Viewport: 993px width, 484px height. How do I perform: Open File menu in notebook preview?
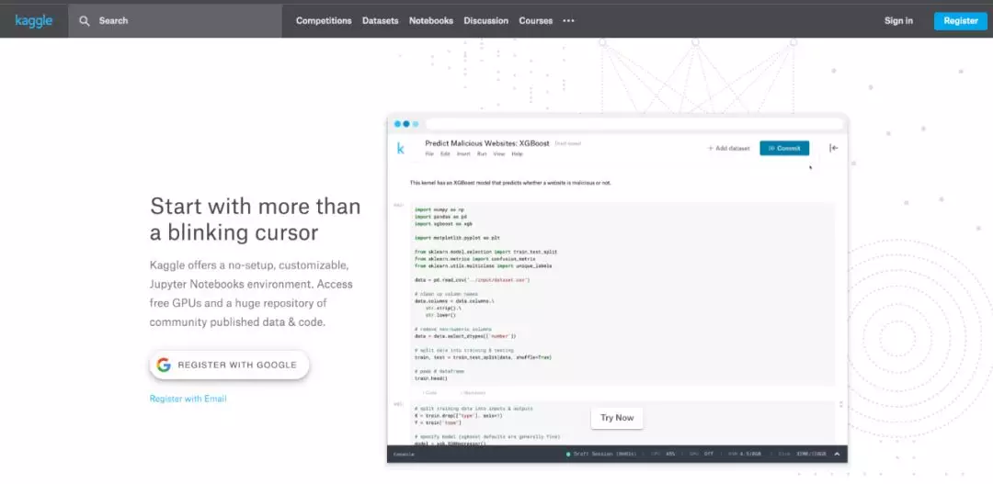[429, 153]
